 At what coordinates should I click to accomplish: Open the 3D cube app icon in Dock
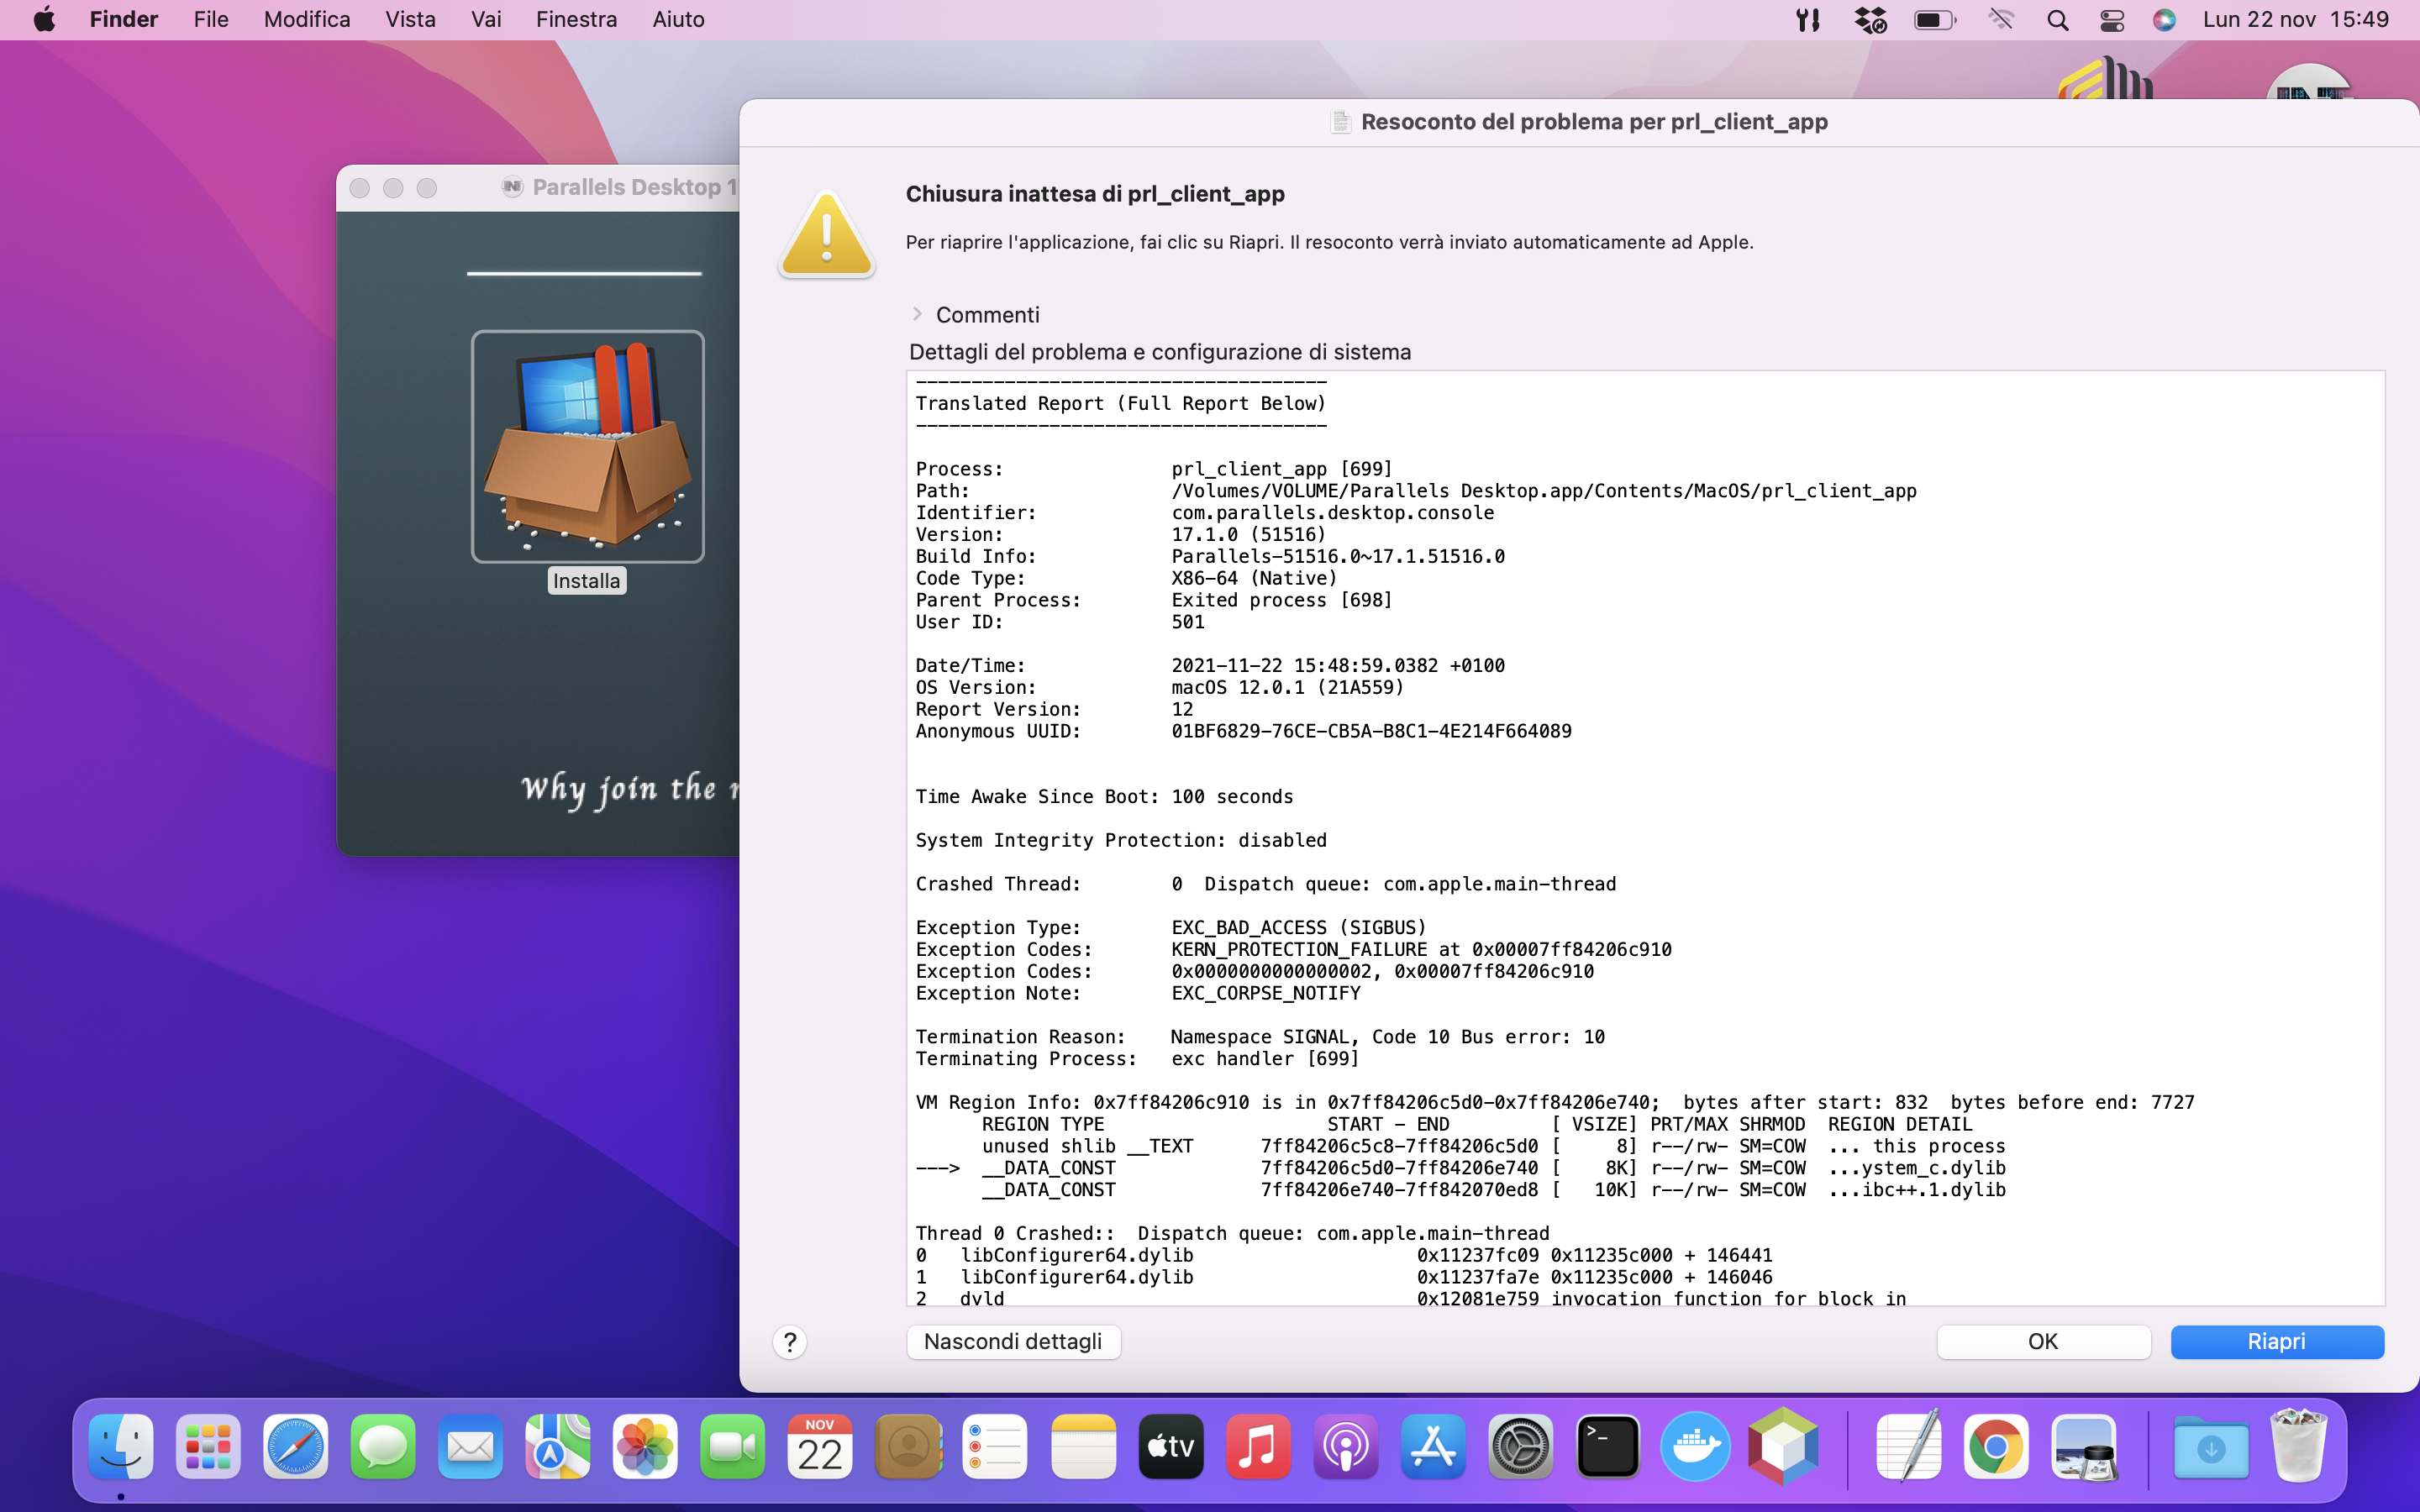tap(1783, 1446)
